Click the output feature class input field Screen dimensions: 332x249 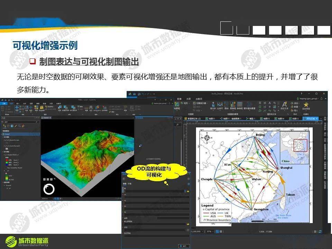(x=155, y=224)
